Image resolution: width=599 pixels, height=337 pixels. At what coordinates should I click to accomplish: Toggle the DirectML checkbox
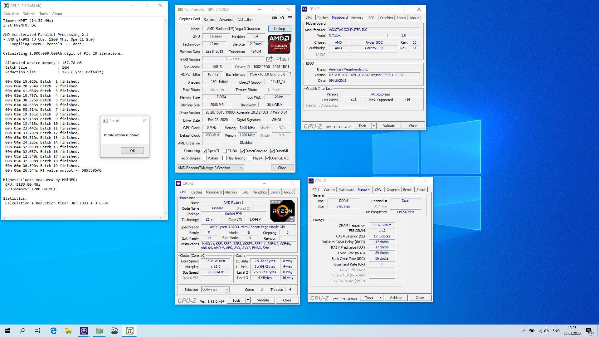(x=272, y=151)
